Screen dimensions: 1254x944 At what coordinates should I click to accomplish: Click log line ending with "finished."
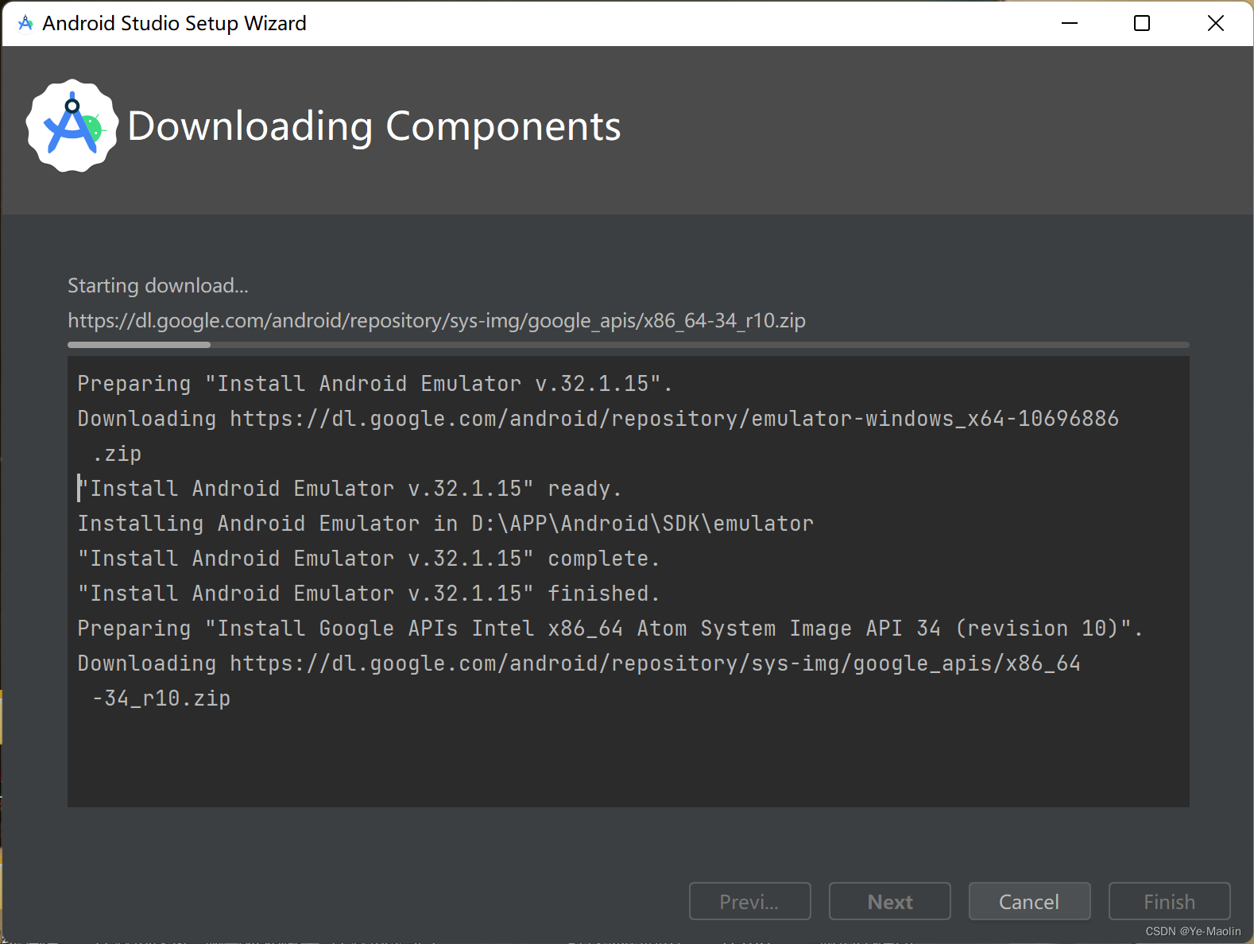[x=369, y=594]
